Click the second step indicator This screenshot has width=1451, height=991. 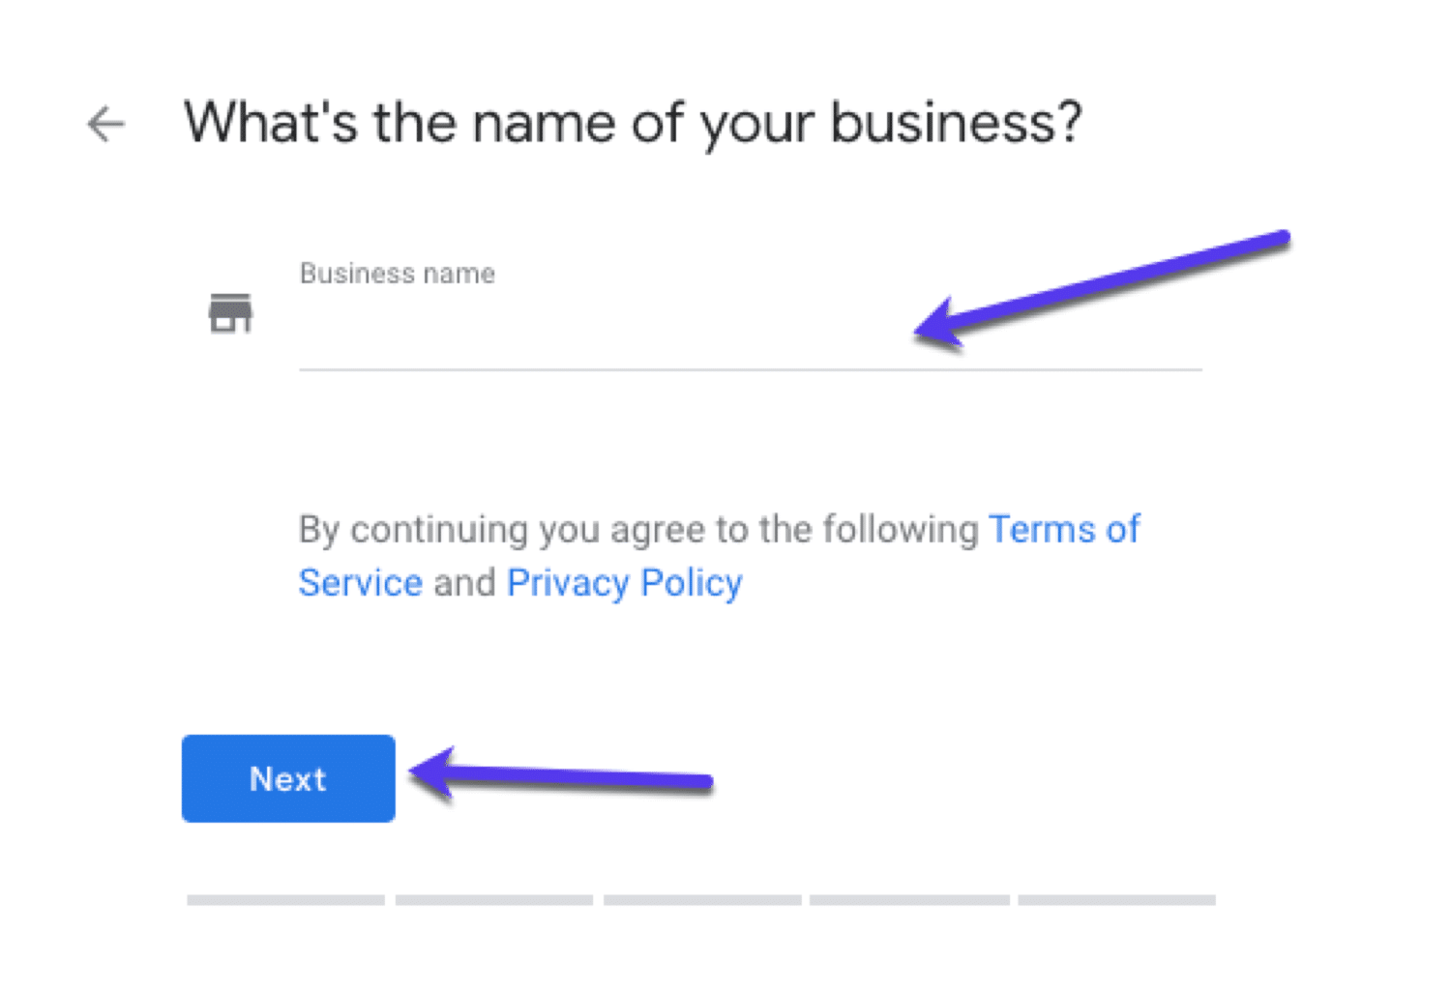coord(494,901)
